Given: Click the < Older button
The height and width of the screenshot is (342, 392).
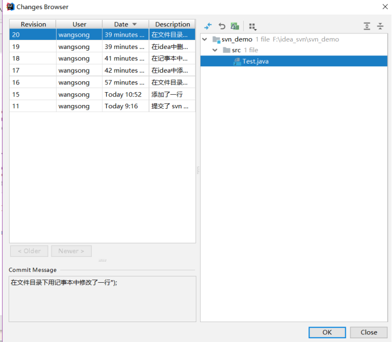Looking at the screenshot, I should point(29,251).
